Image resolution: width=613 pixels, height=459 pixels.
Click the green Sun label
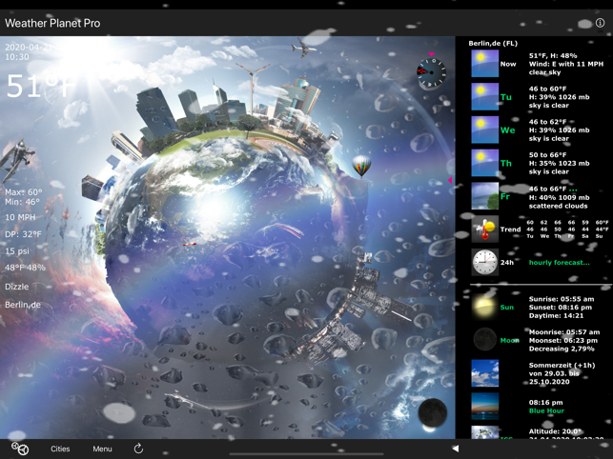[x=507, y=308]
